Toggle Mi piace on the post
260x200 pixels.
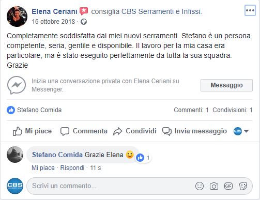pyautogui.click(x=32, y=131)
